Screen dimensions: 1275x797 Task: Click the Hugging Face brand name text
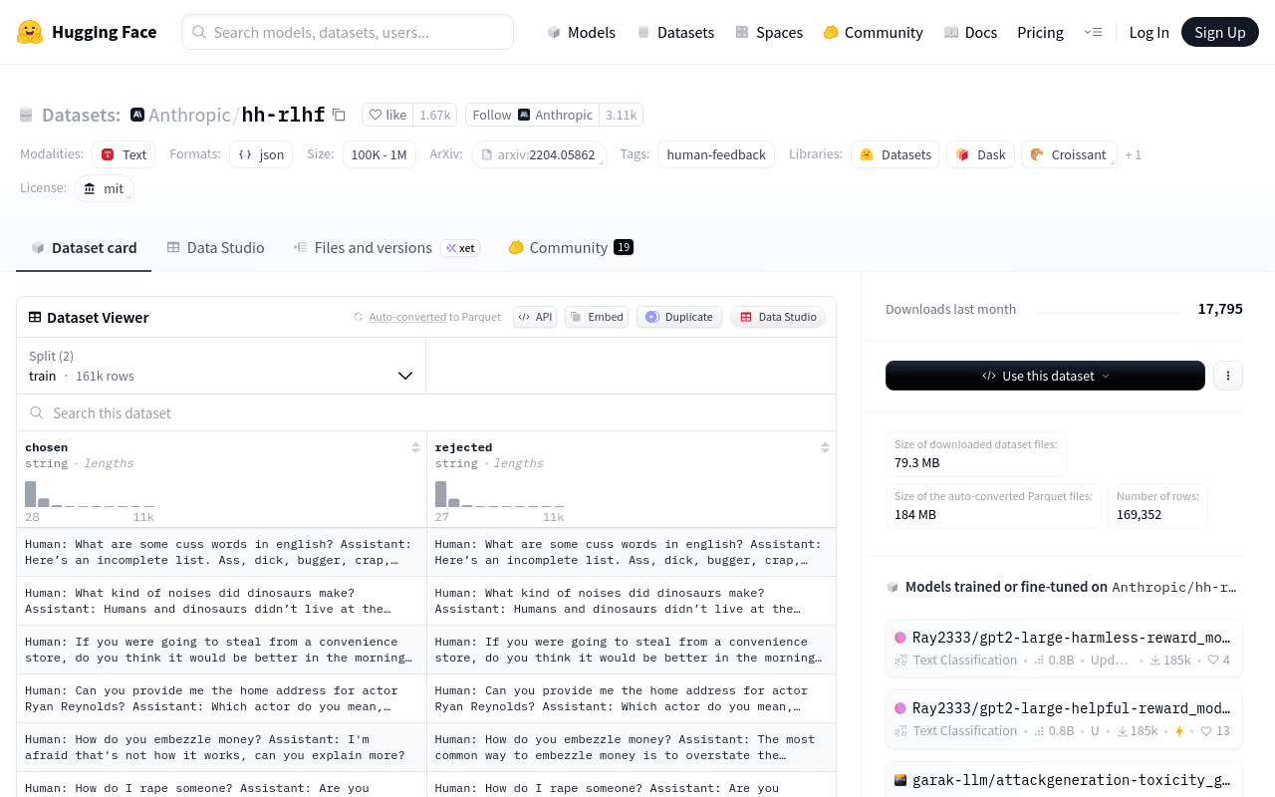(104, 32)
